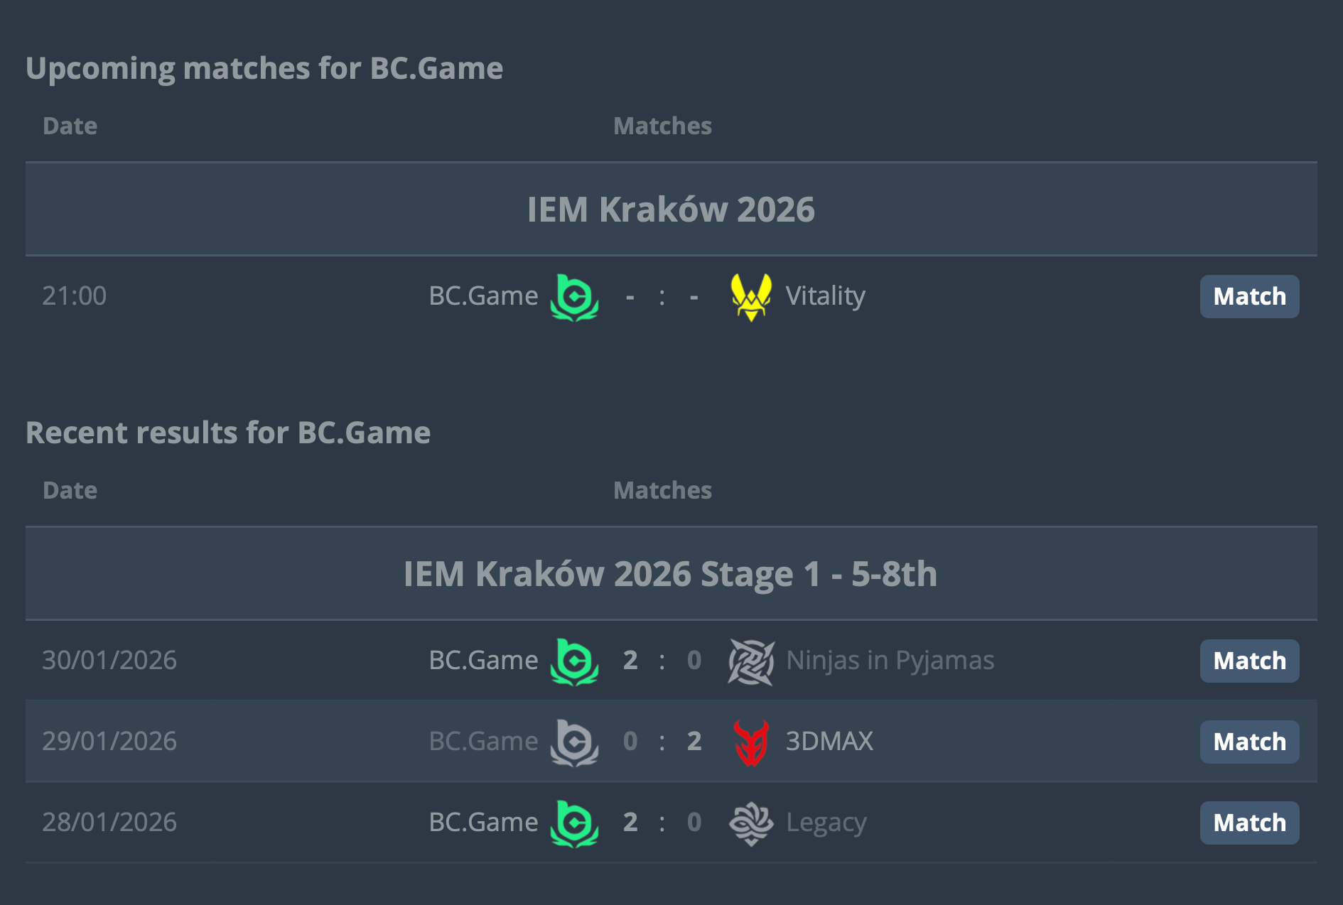Screen dimensions: 1343x905
Task: Click BC.Game logo in upcoming Vitality match
Action: [574, 297]
